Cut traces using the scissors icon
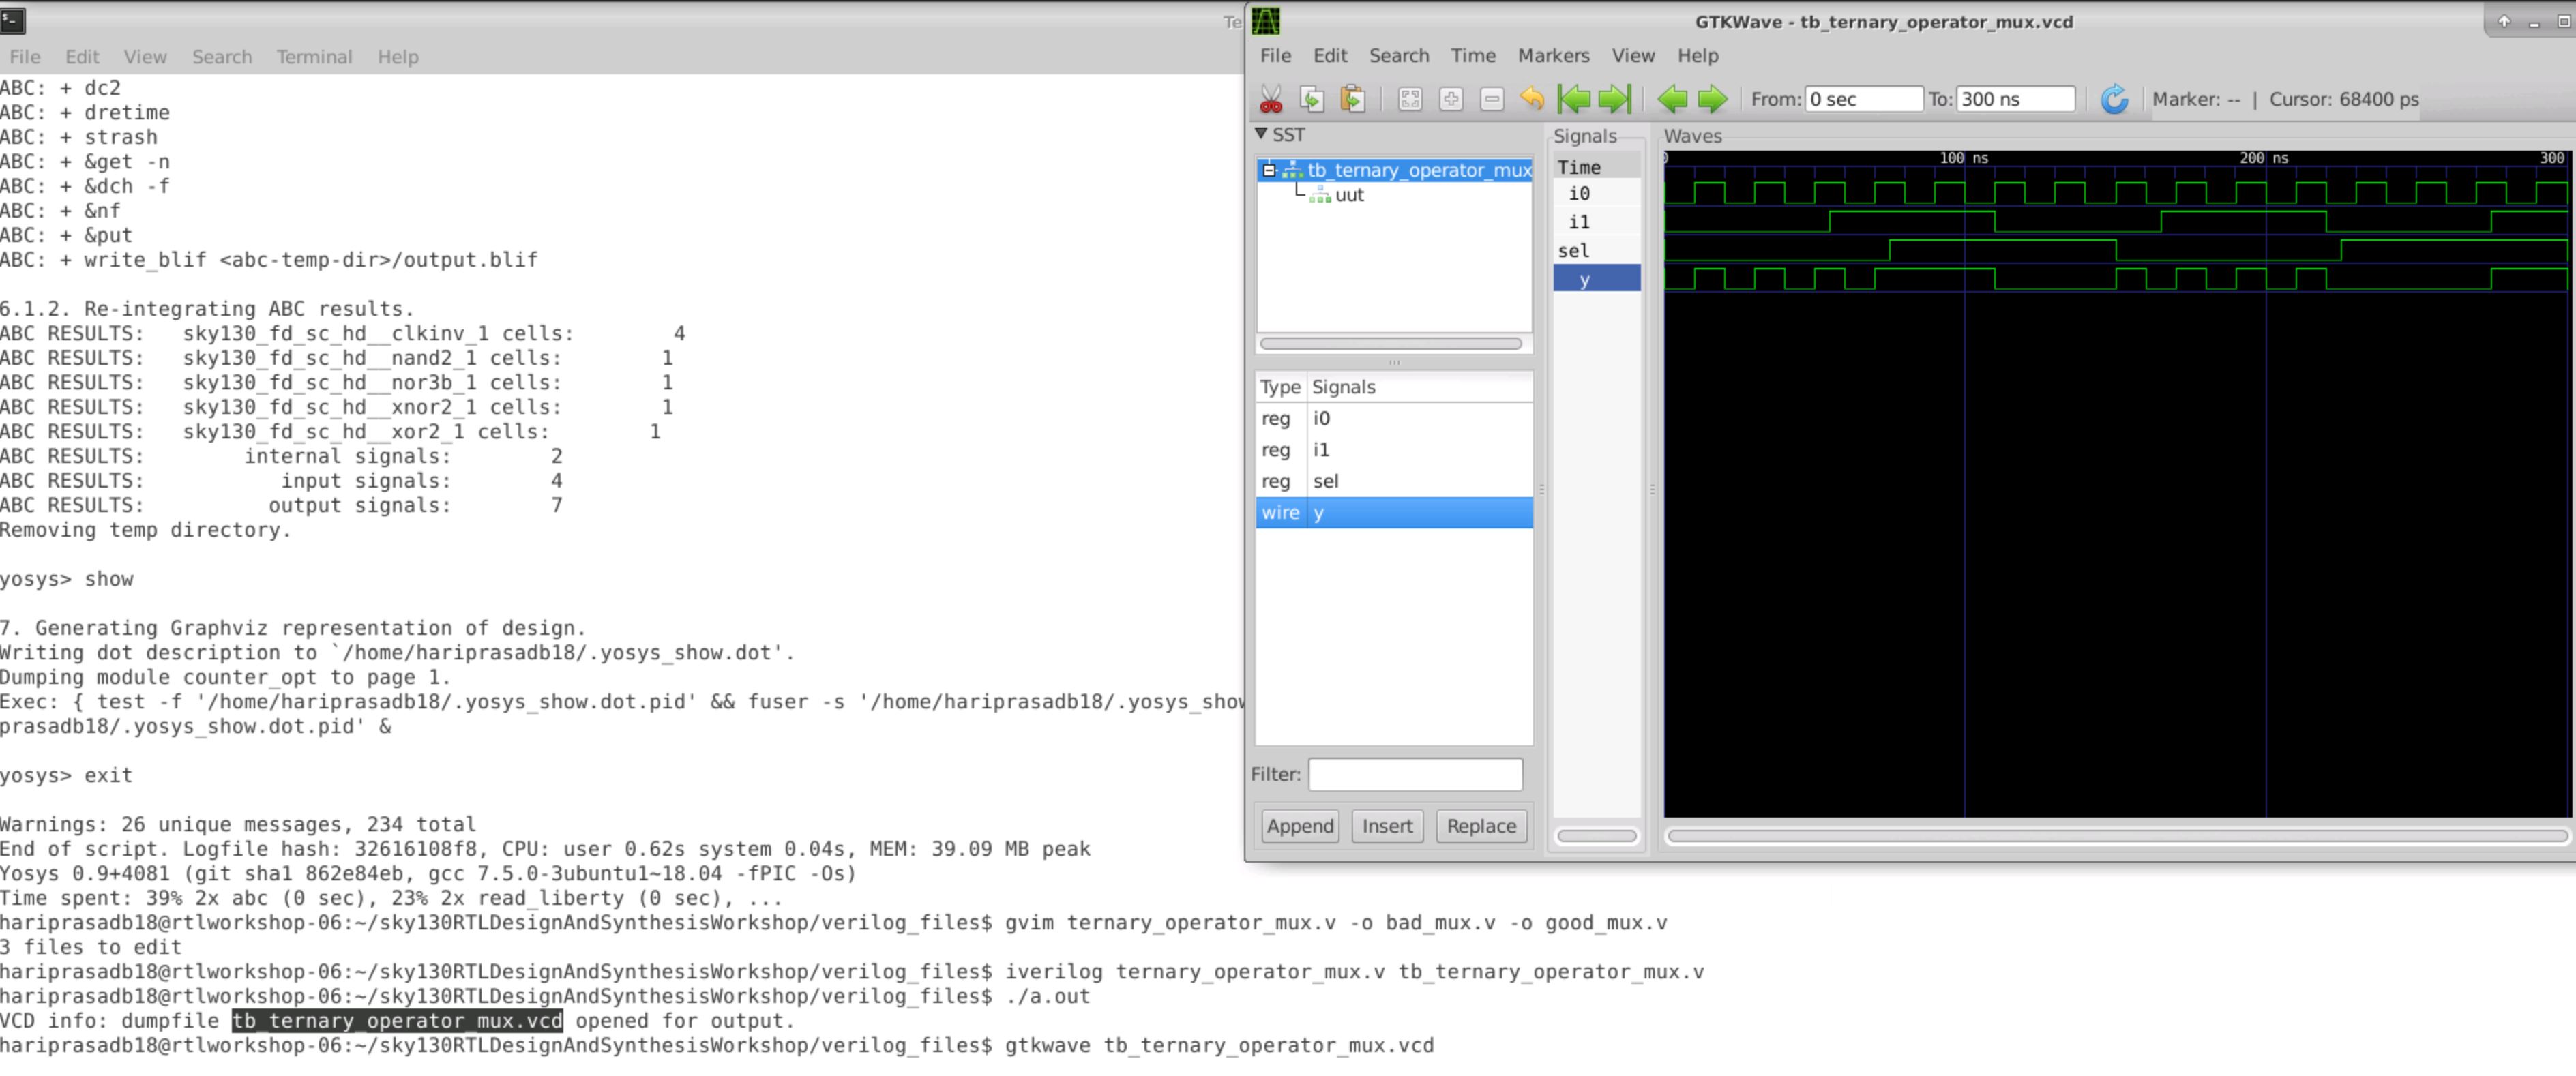This screenshot has width=2576, height=1076. pos(1272,99)
